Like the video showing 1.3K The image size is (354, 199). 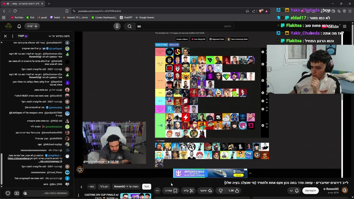pyautogui.click(x=234, y=190)
